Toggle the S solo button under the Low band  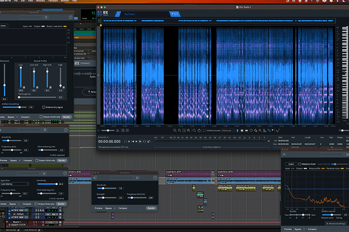pos(24,87)
